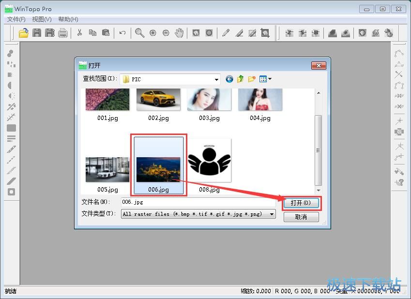Close the 打开 dialog with red X

point(319,65)
